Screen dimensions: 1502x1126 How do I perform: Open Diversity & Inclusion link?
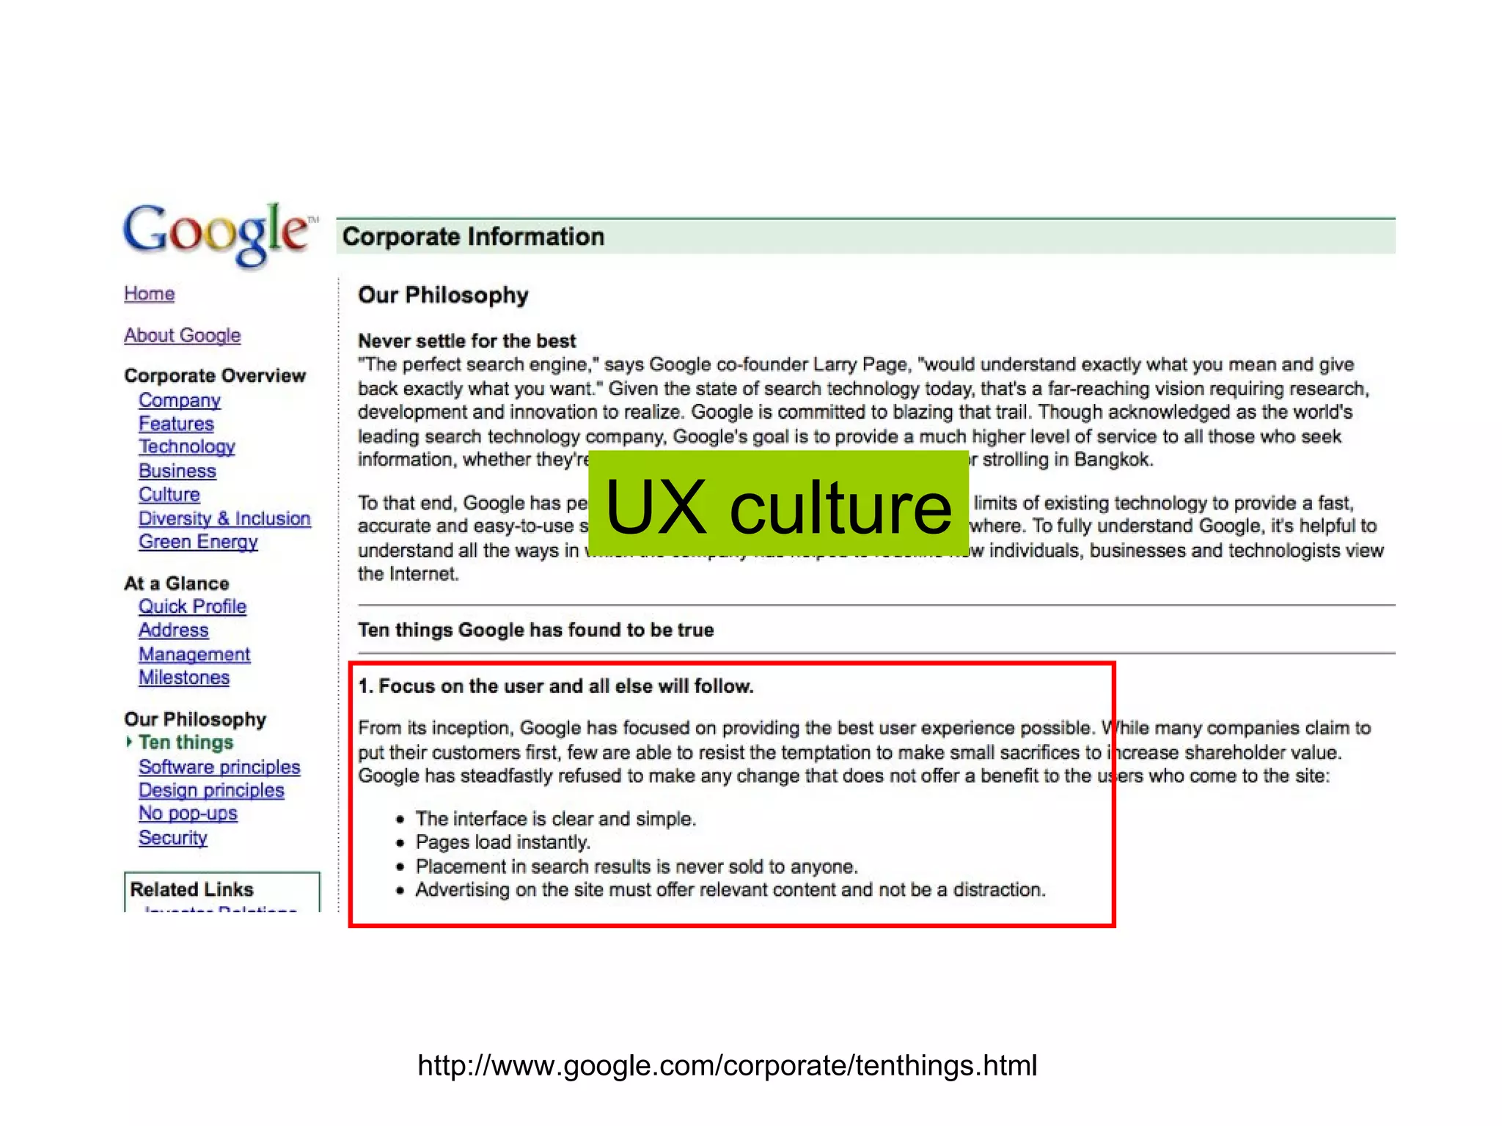[224, 518]
